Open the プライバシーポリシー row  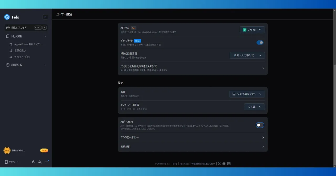tap(193, 138)
